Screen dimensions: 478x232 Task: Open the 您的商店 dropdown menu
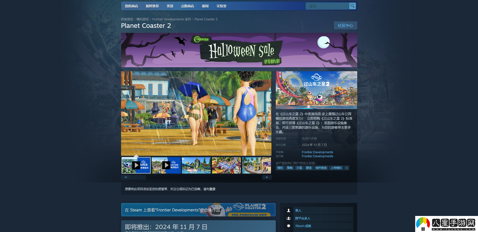(x=131, y=6)
